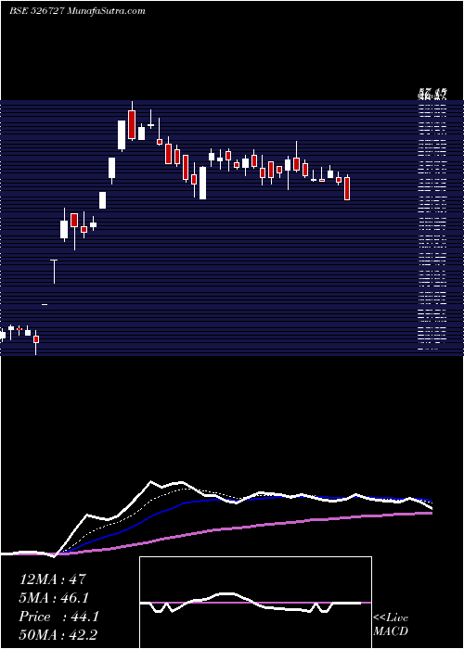Click the "BSE 526727 MunafaSutra.com" chart title
The height and width of the screenshot is (649, 464).
pos(77,11)
